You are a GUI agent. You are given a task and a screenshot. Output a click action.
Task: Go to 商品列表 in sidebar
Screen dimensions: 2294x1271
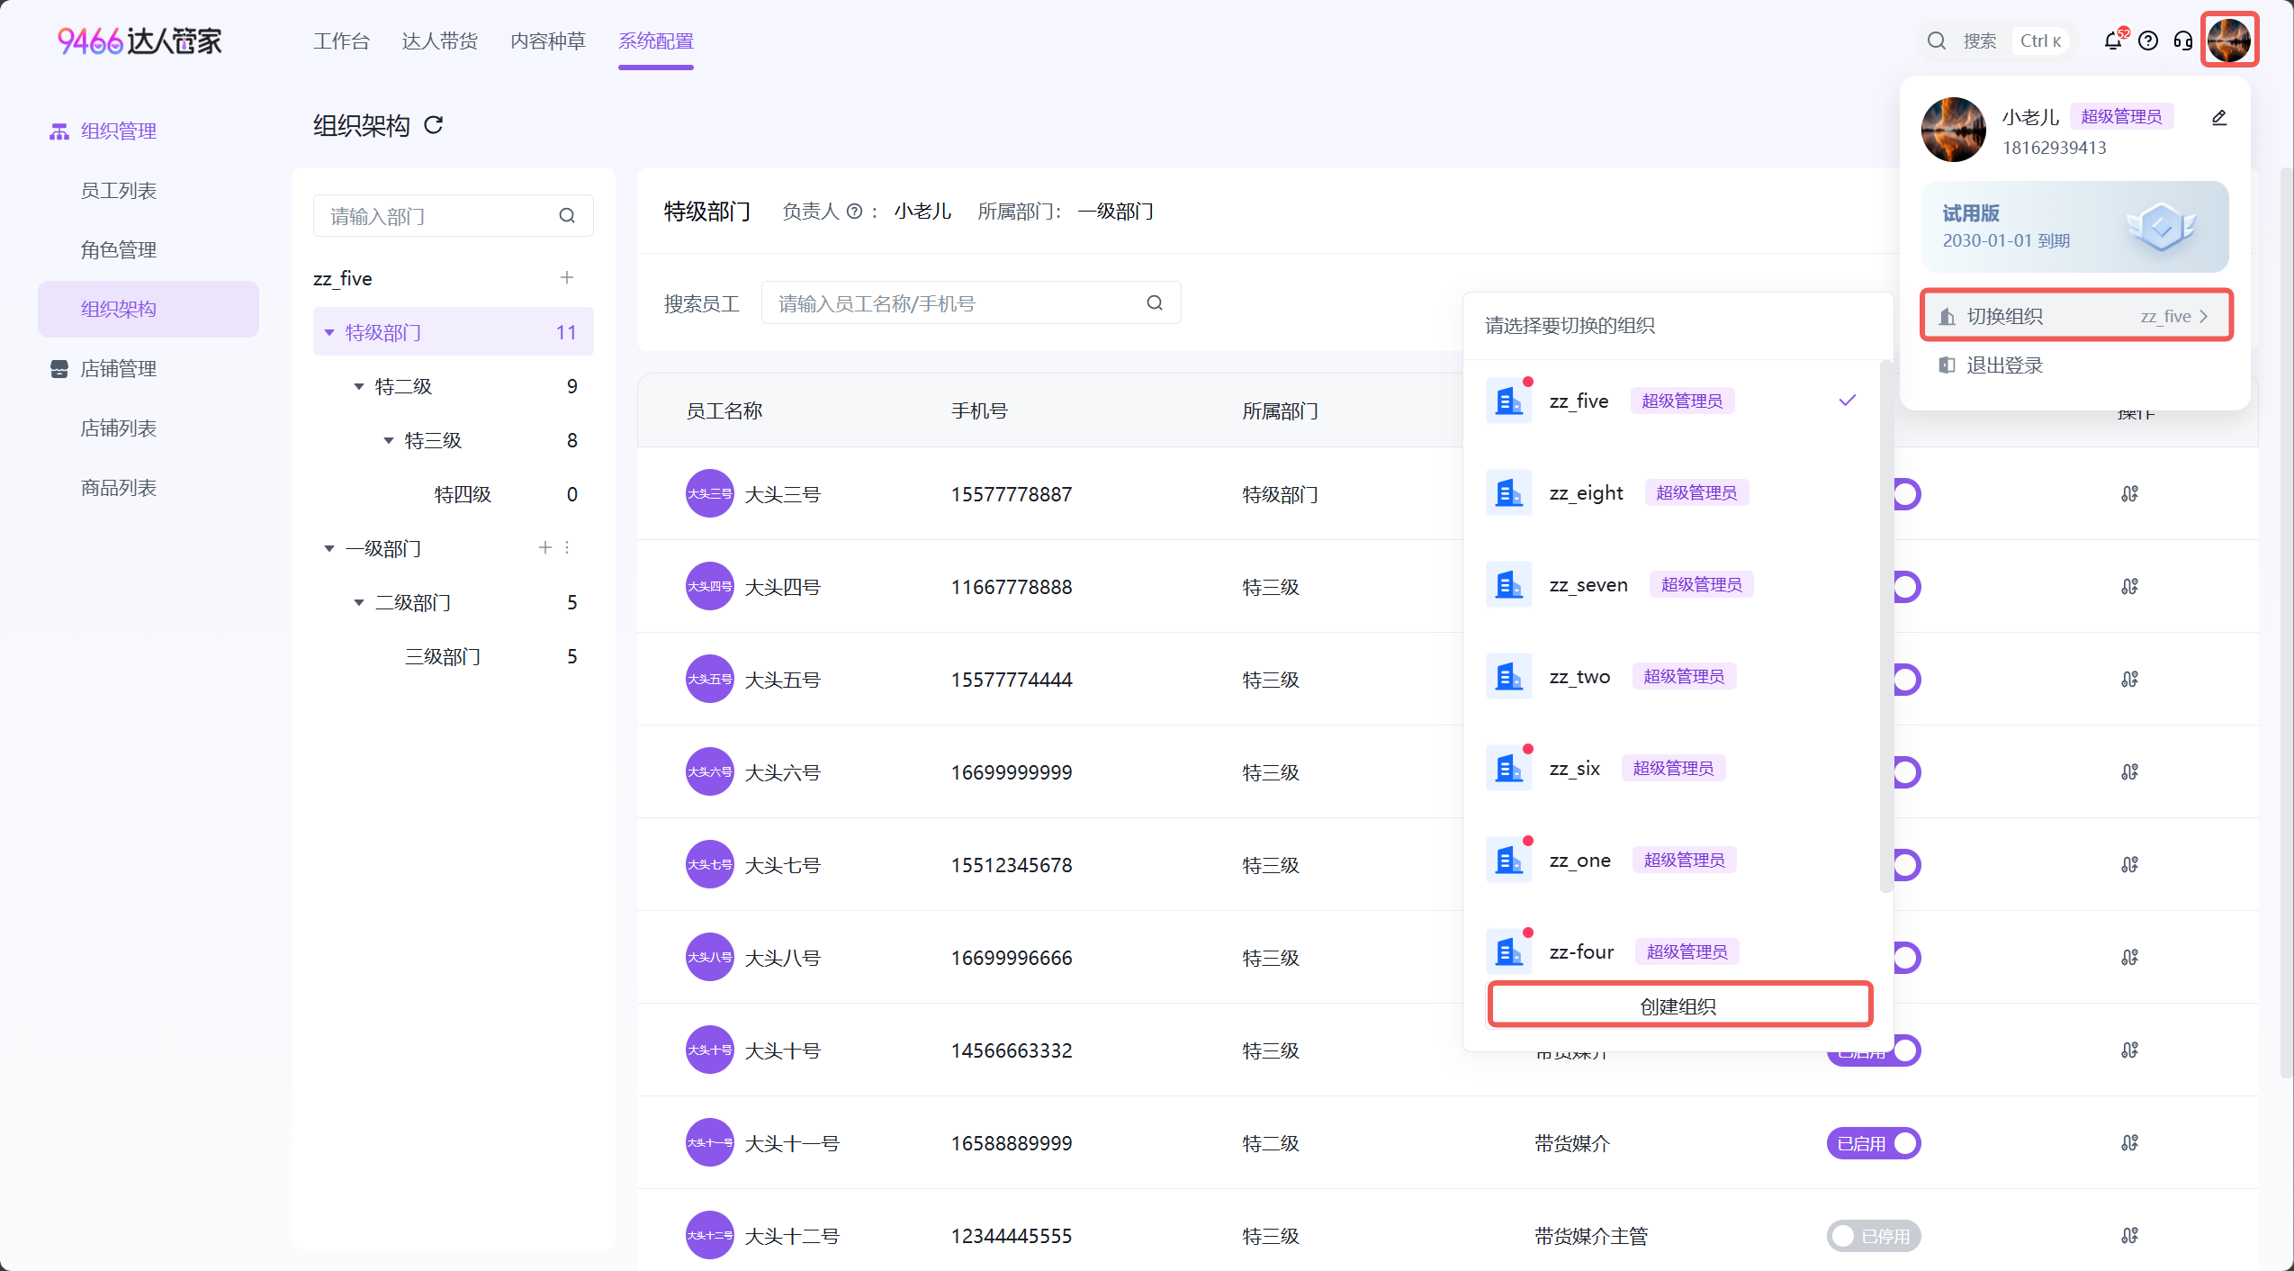click(x=119, y=488)
